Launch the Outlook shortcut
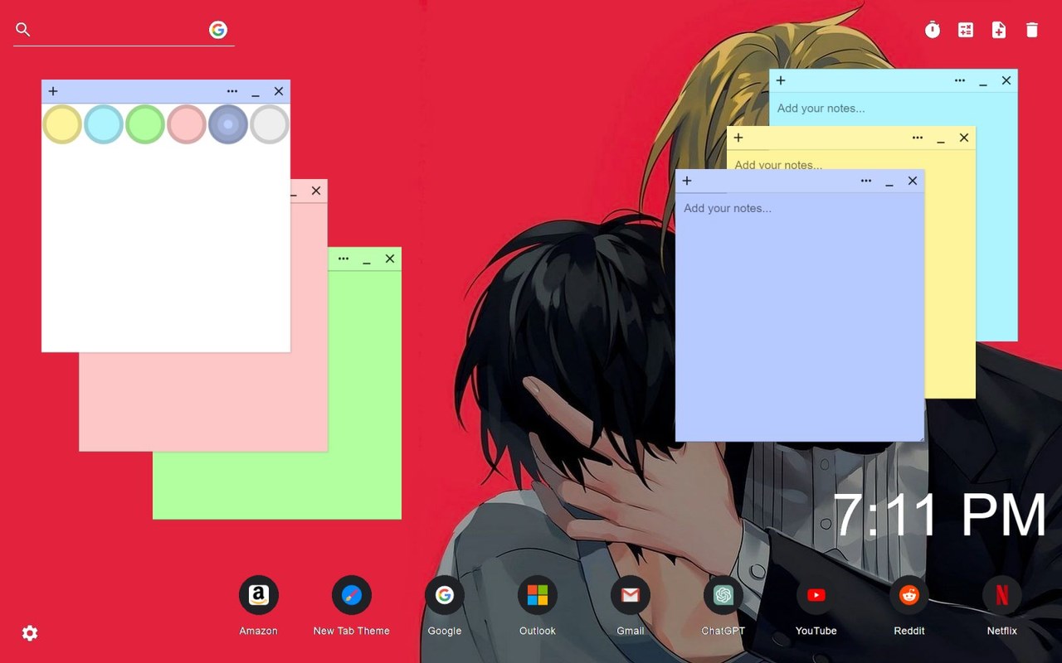1062x663 pixels. point(538,595)
